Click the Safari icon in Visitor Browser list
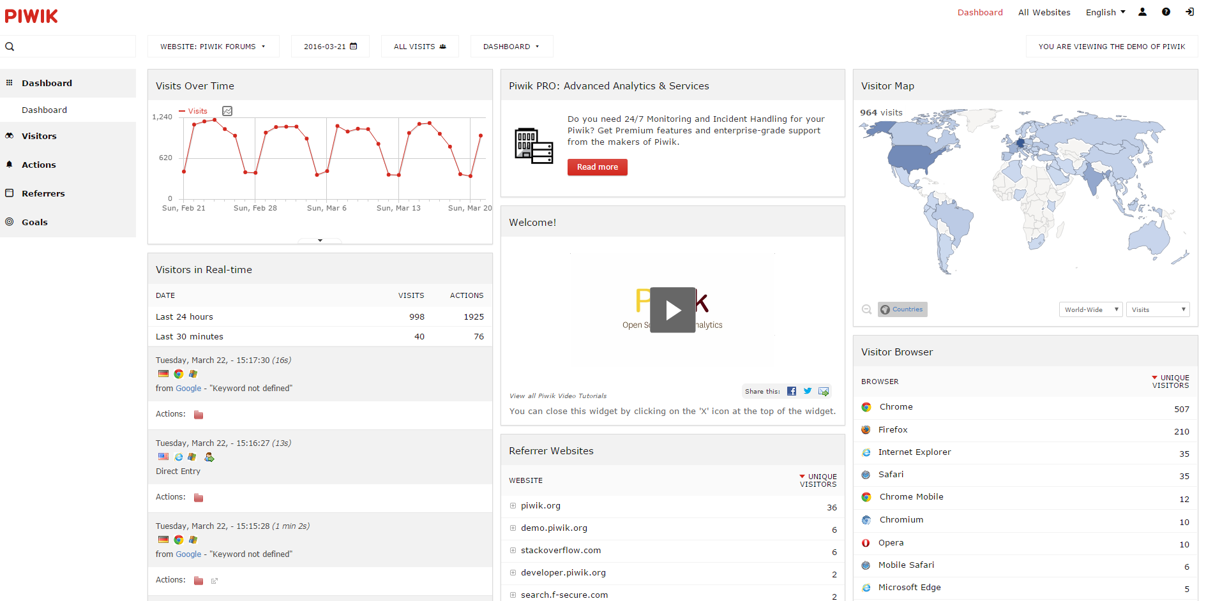The height and width of the screenshot is (601, 1206). [866, 475]
